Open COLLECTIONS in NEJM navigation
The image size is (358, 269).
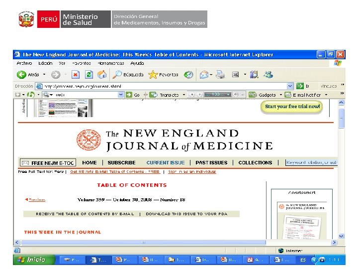tap(255, 162)
